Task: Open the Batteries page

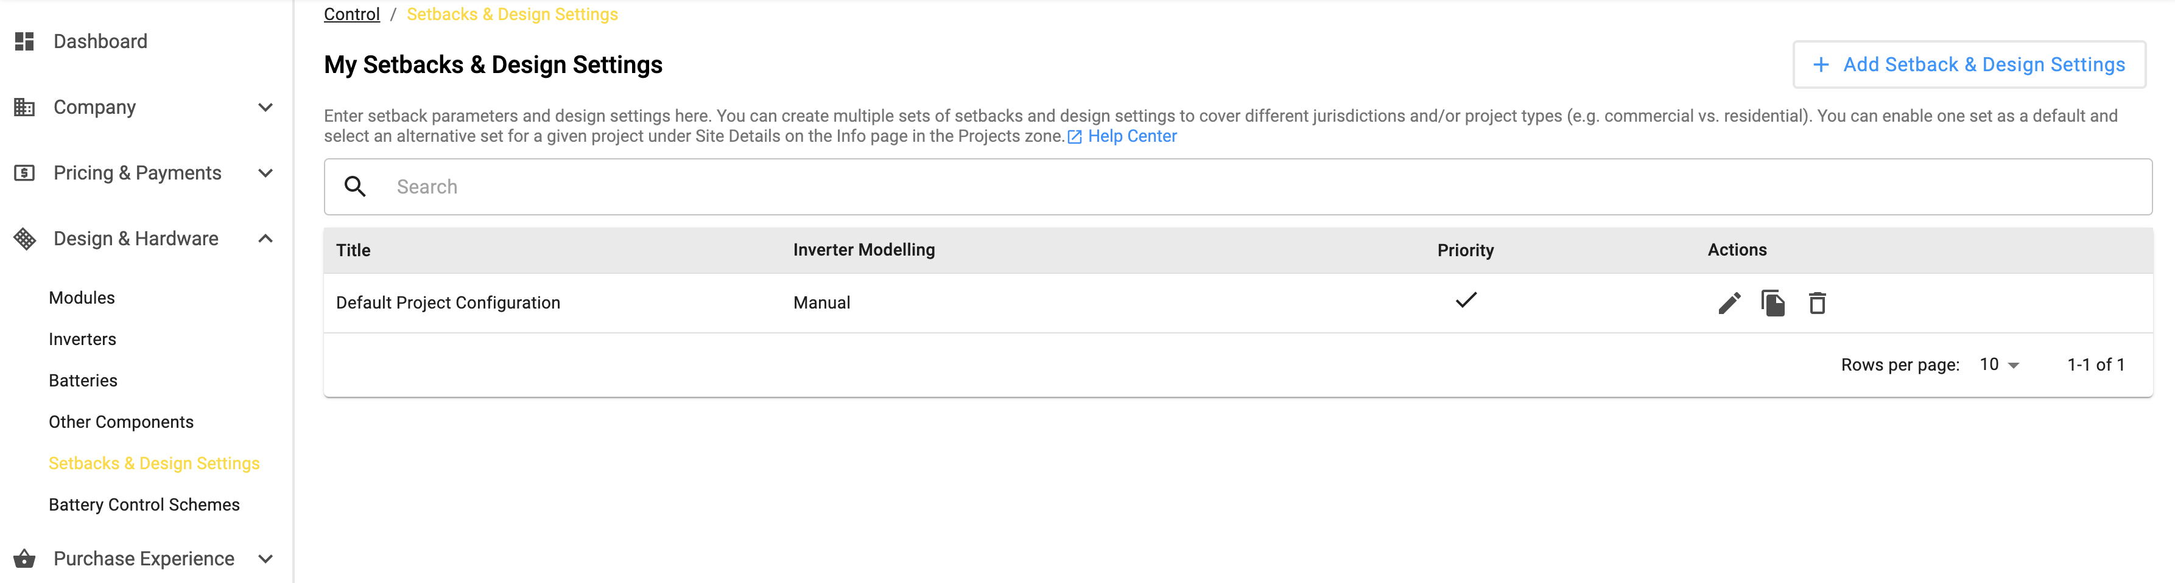Action: click(83, 380)
